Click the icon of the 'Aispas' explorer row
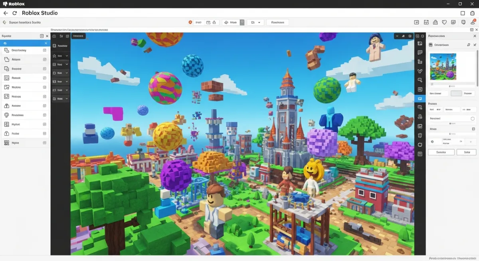 (x=6, y=59)
